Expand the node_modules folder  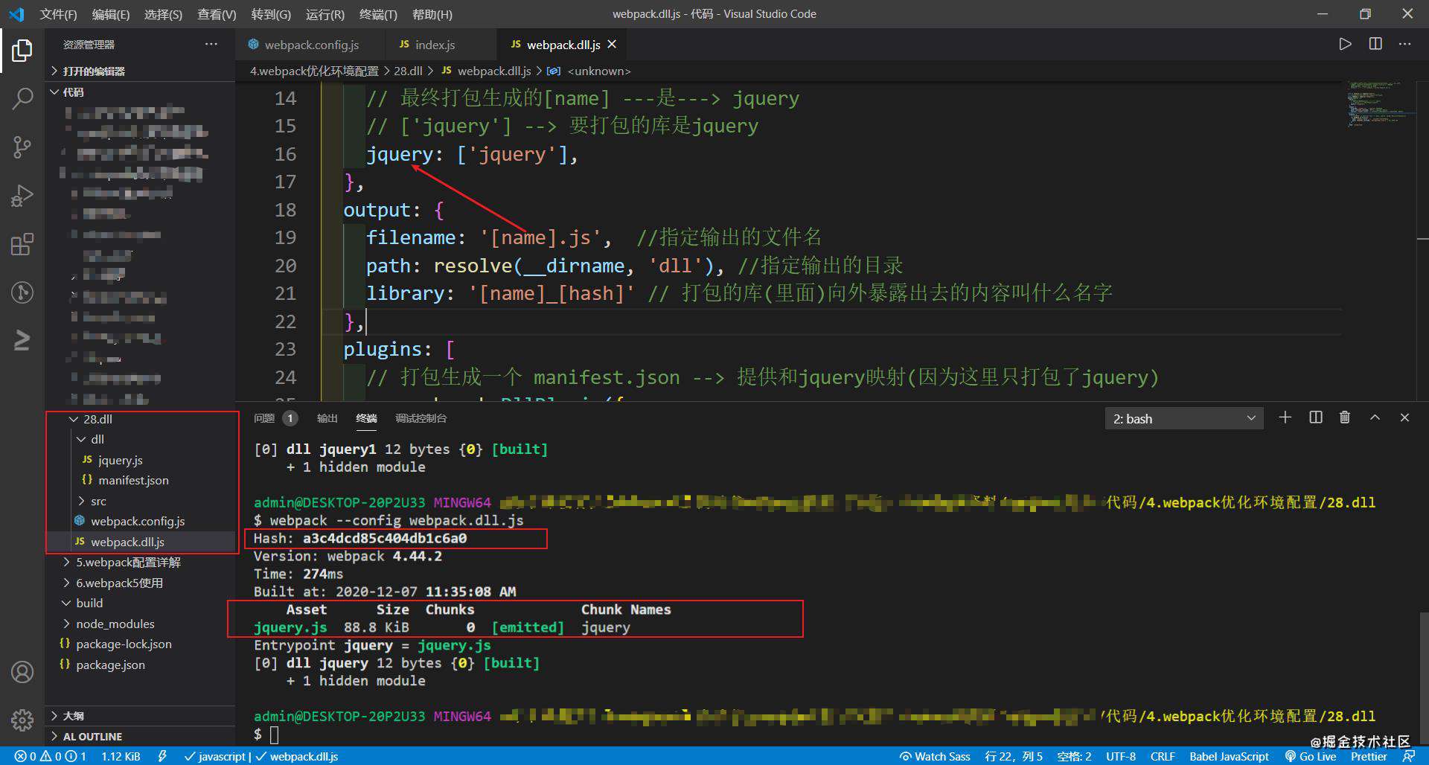click(140, 624)
